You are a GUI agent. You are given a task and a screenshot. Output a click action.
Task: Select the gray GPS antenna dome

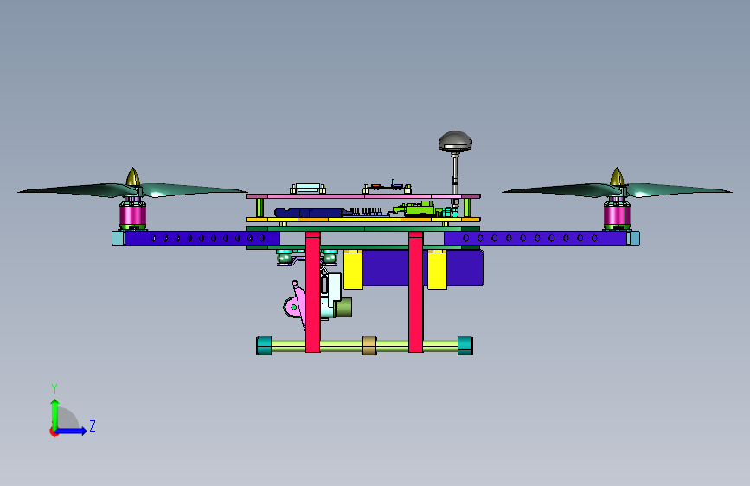pyautogui.click(x=455, y=142)
